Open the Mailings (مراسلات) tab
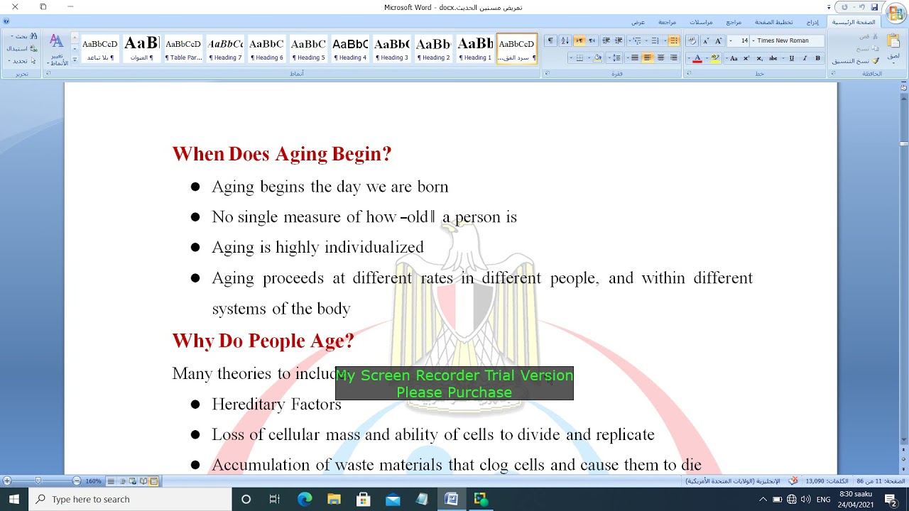This screenshot has width=909, height=511. click(701, 22)
